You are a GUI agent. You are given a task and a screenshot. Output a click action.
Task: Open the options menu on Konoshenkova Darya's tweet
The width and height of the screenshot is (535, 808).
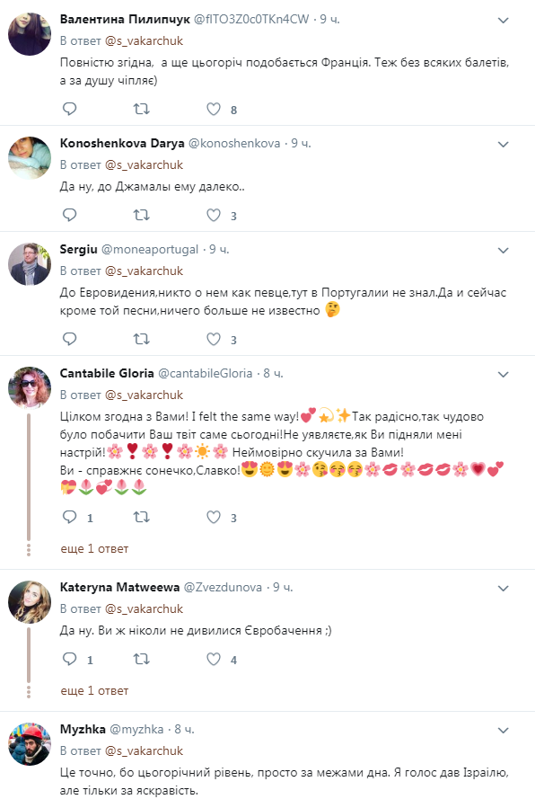[504, 142]
